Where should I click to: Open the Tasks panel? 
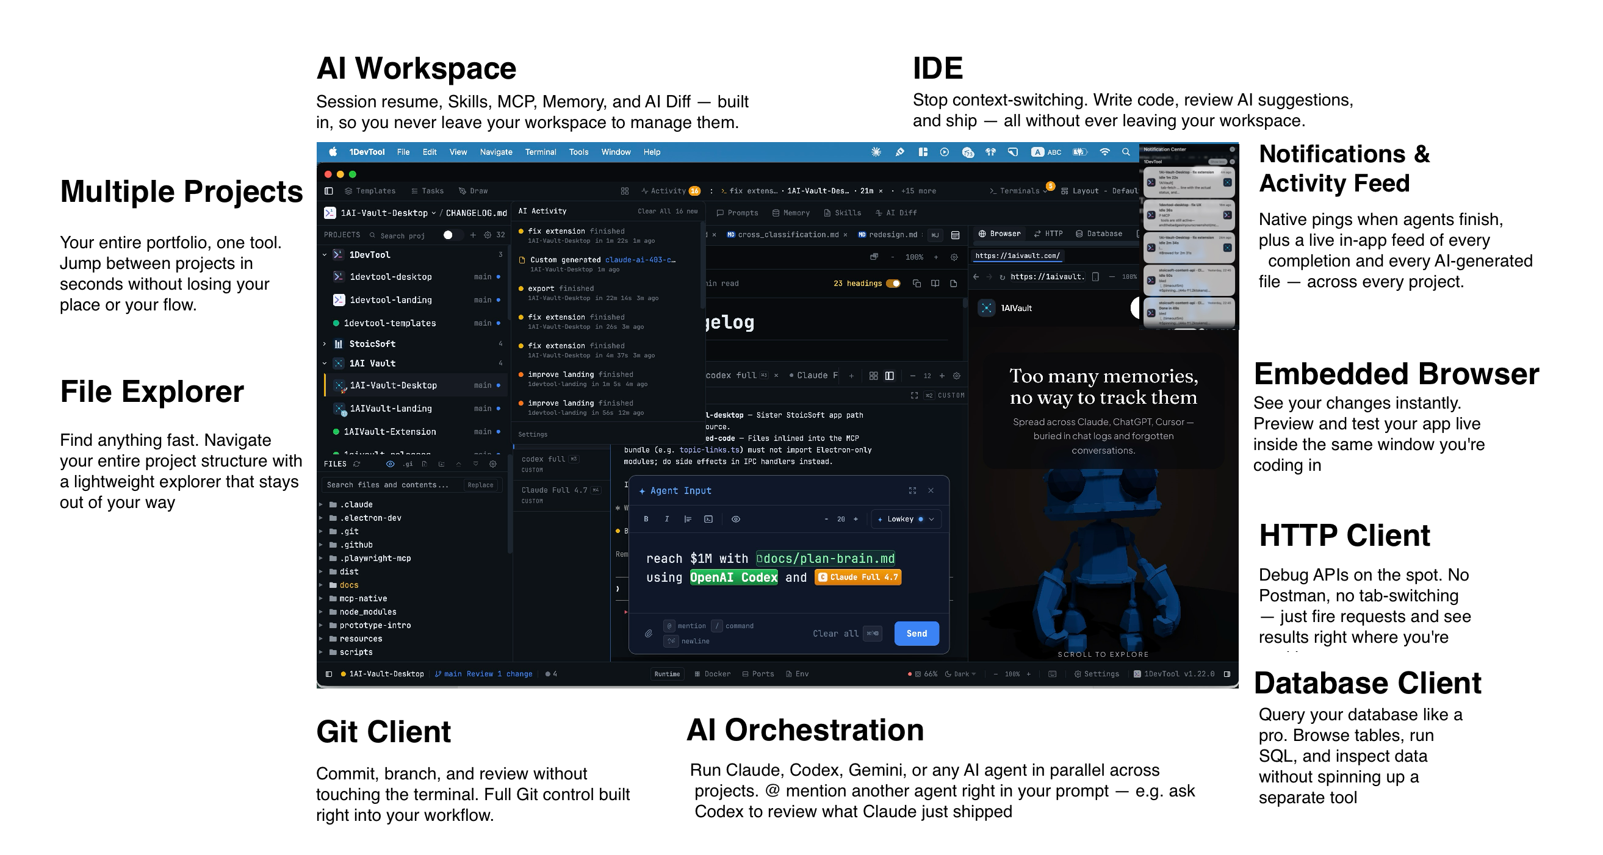coord(427,191)
